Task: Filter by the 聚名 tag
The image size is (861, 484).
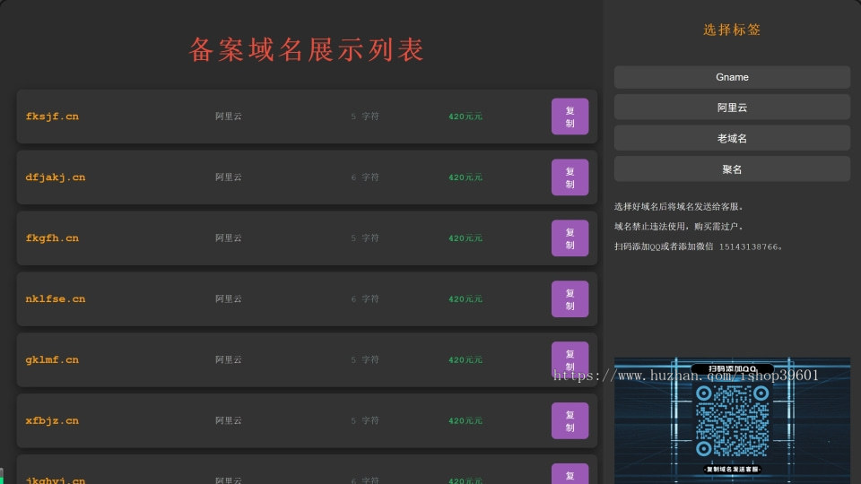Action: click(732, 169)
